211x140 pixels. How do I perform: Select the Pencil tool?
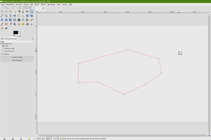[31, 20]
